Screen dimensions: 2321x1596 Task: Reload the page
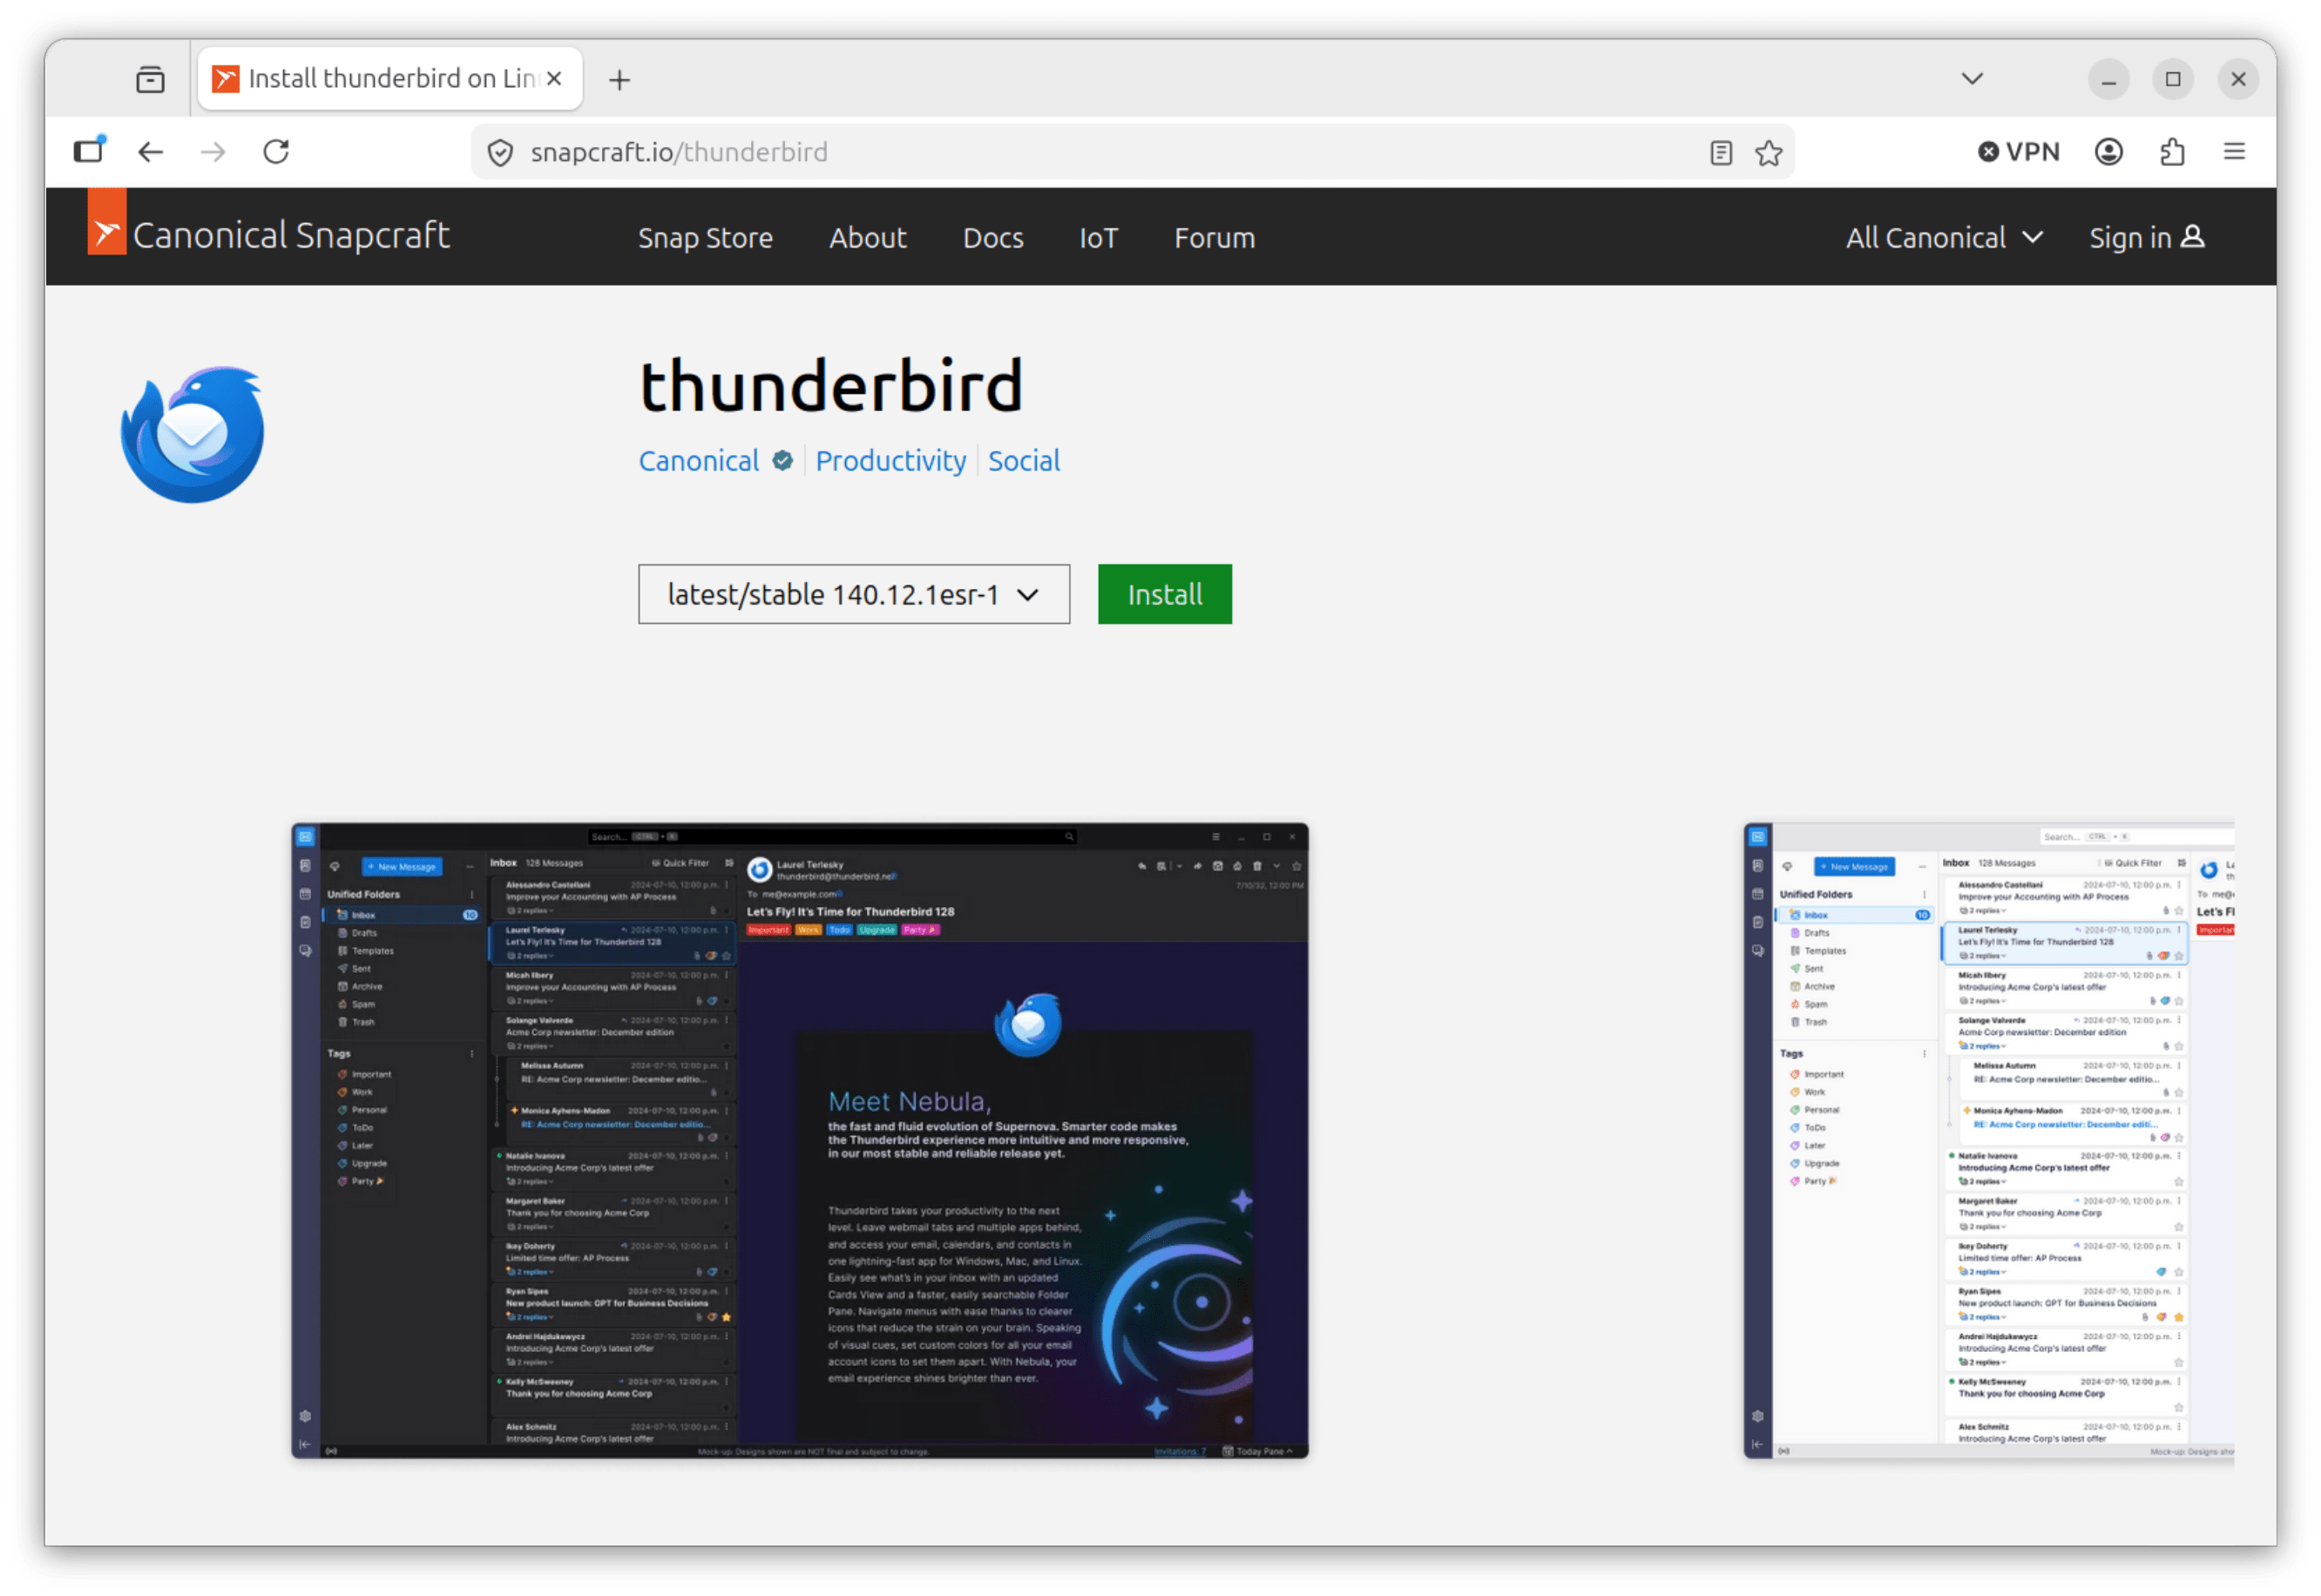click(x=276, y=152)
